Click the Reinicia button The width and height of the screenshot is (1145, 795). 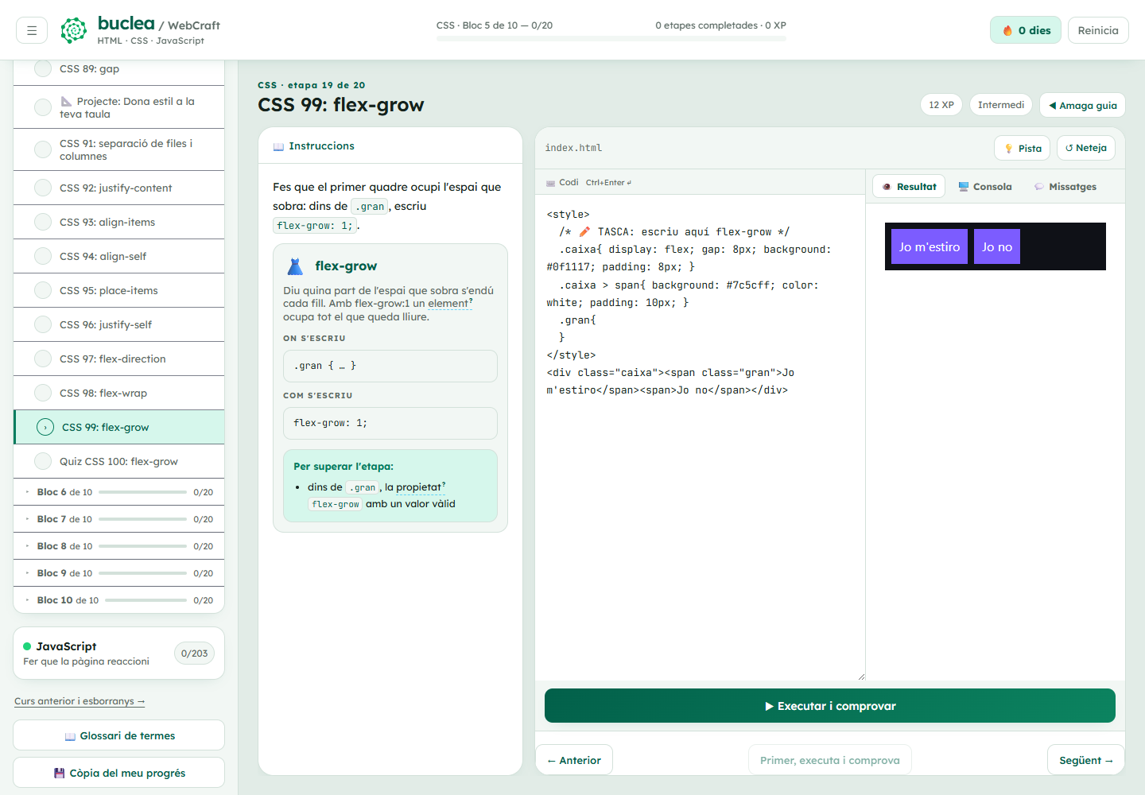[1098, 30]
